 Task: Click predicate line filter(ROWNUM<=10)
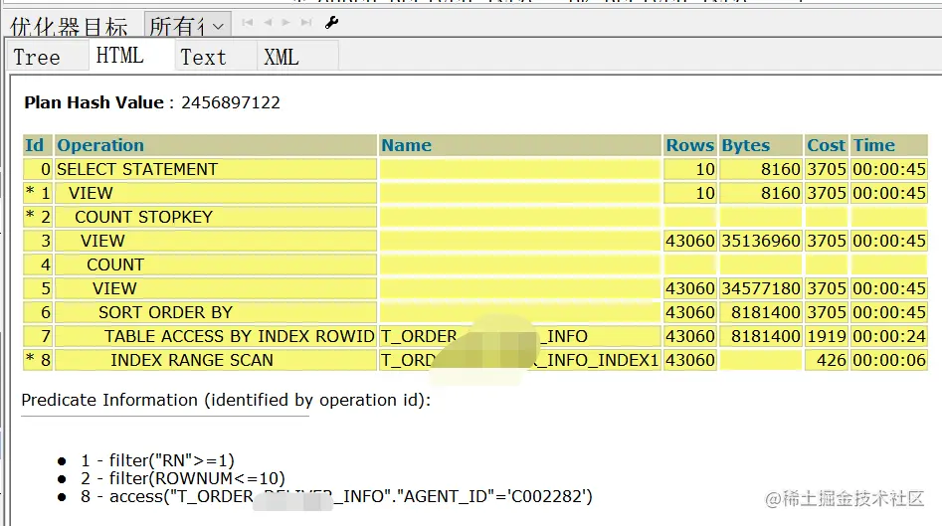(183, 478)
